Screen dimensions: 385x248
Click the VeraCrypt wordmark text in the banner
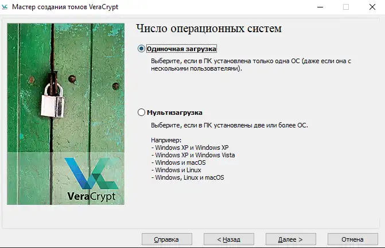click(x=91, y=196)
